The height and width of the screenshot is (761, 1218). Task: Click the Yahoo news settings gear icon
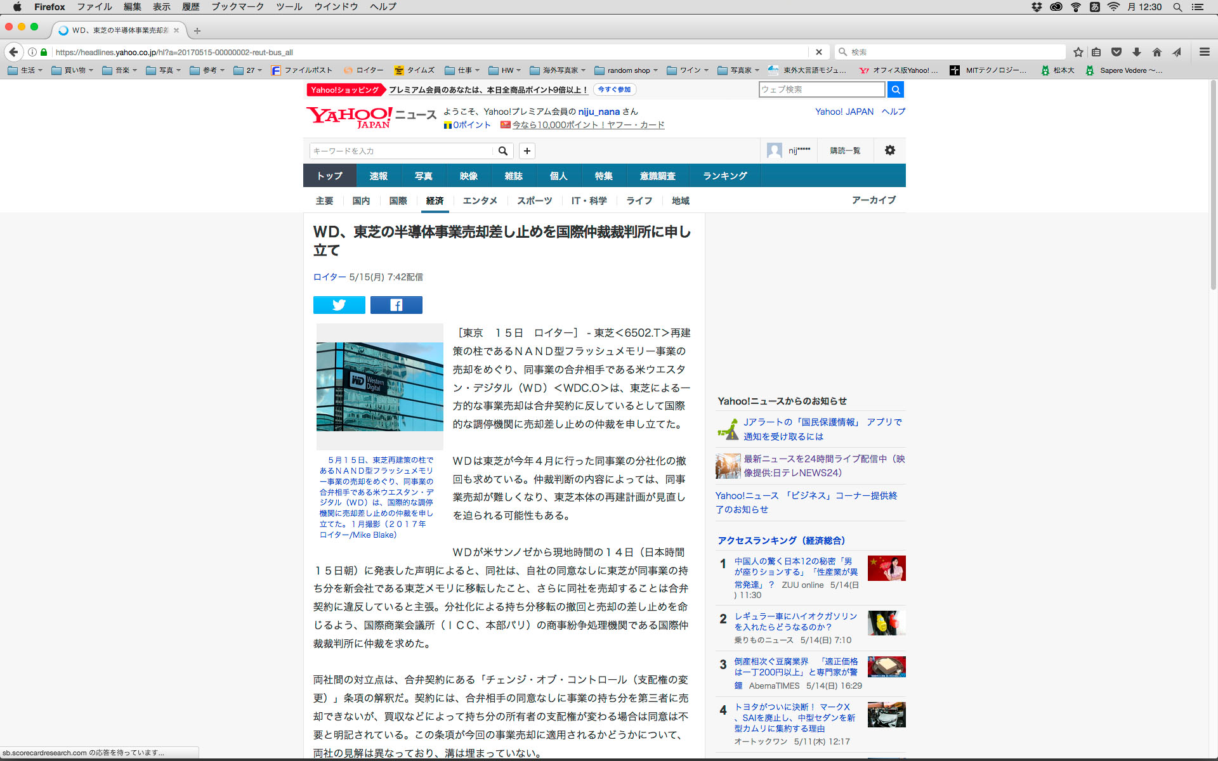(x=889, y=150)
